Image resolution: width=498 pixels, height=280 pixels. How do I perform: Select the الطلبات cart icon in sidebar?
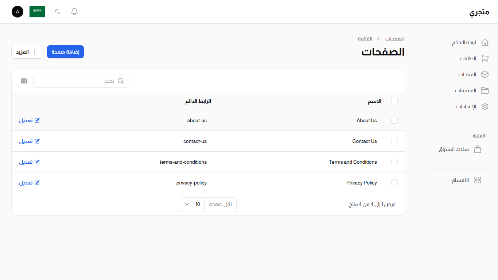(x=485, y=58)
